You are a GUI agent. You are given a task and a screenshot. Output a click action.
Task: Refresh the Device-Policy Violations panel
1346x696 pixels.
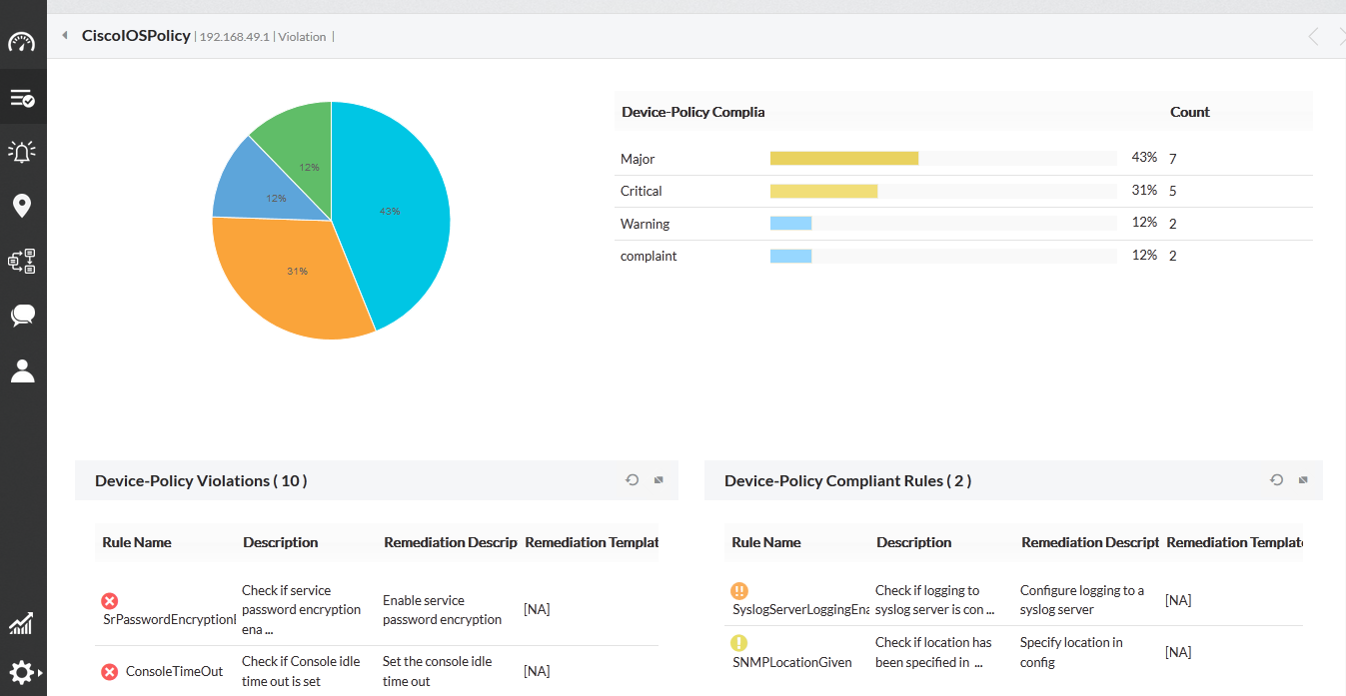[632, 480]
